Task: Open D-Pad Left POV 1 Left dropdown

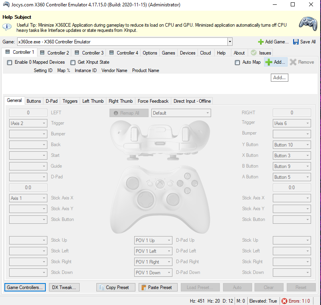Action: point(153,251)
